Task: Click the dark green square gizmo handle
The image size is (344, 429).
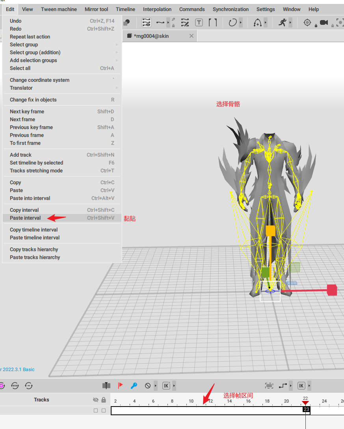Action: tap(265, 273)
